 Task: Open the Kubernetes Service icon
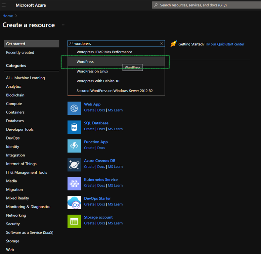tap(74, 184)
